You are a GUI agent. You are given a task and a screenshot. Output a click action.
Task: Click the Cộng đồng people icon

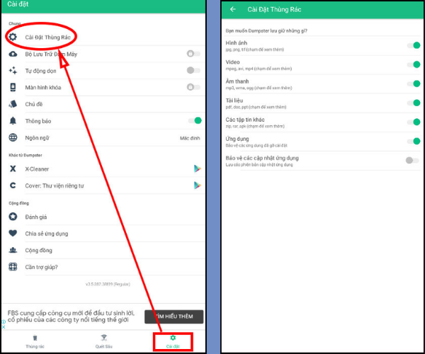[x=13, y=250]
